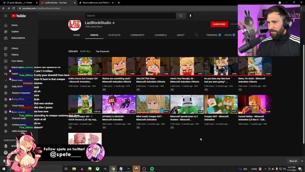This screenshot has width=305, height=172.
Task: Reload the YouTube page
Action: (x=14, y=9)
